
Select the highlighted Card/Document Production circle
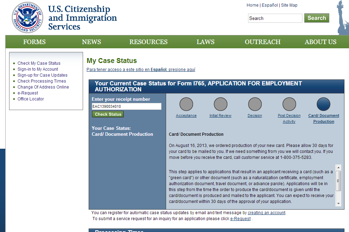click(x=323, y=104)
